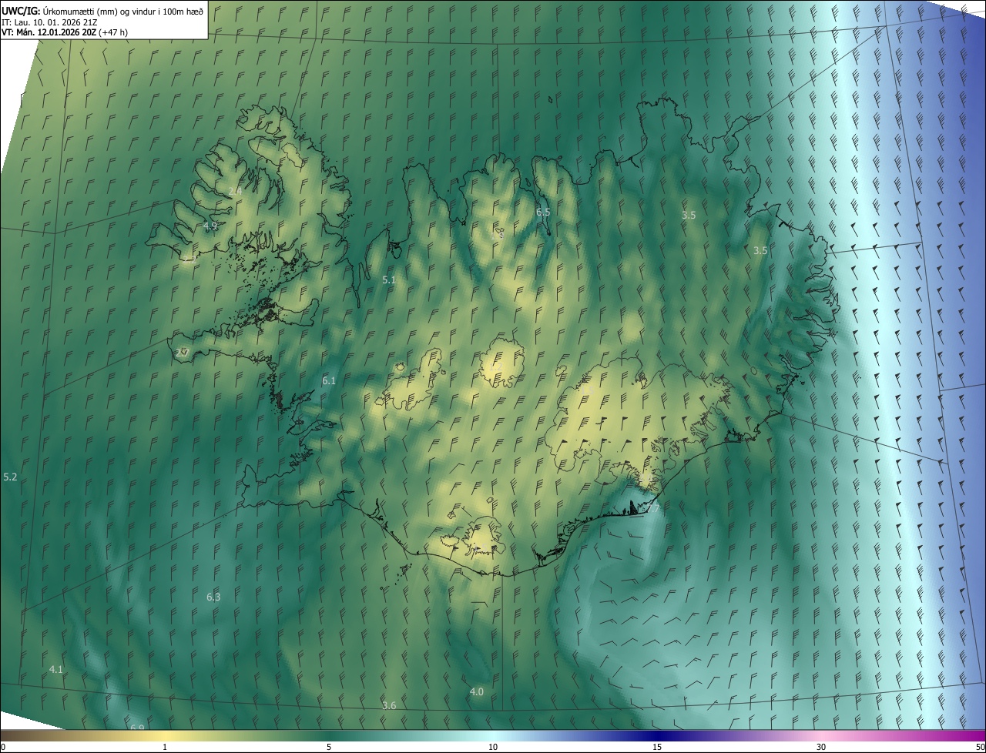Click the precipitation value 4.0
This screenshot has width=986, height=753.
[477, 692]
